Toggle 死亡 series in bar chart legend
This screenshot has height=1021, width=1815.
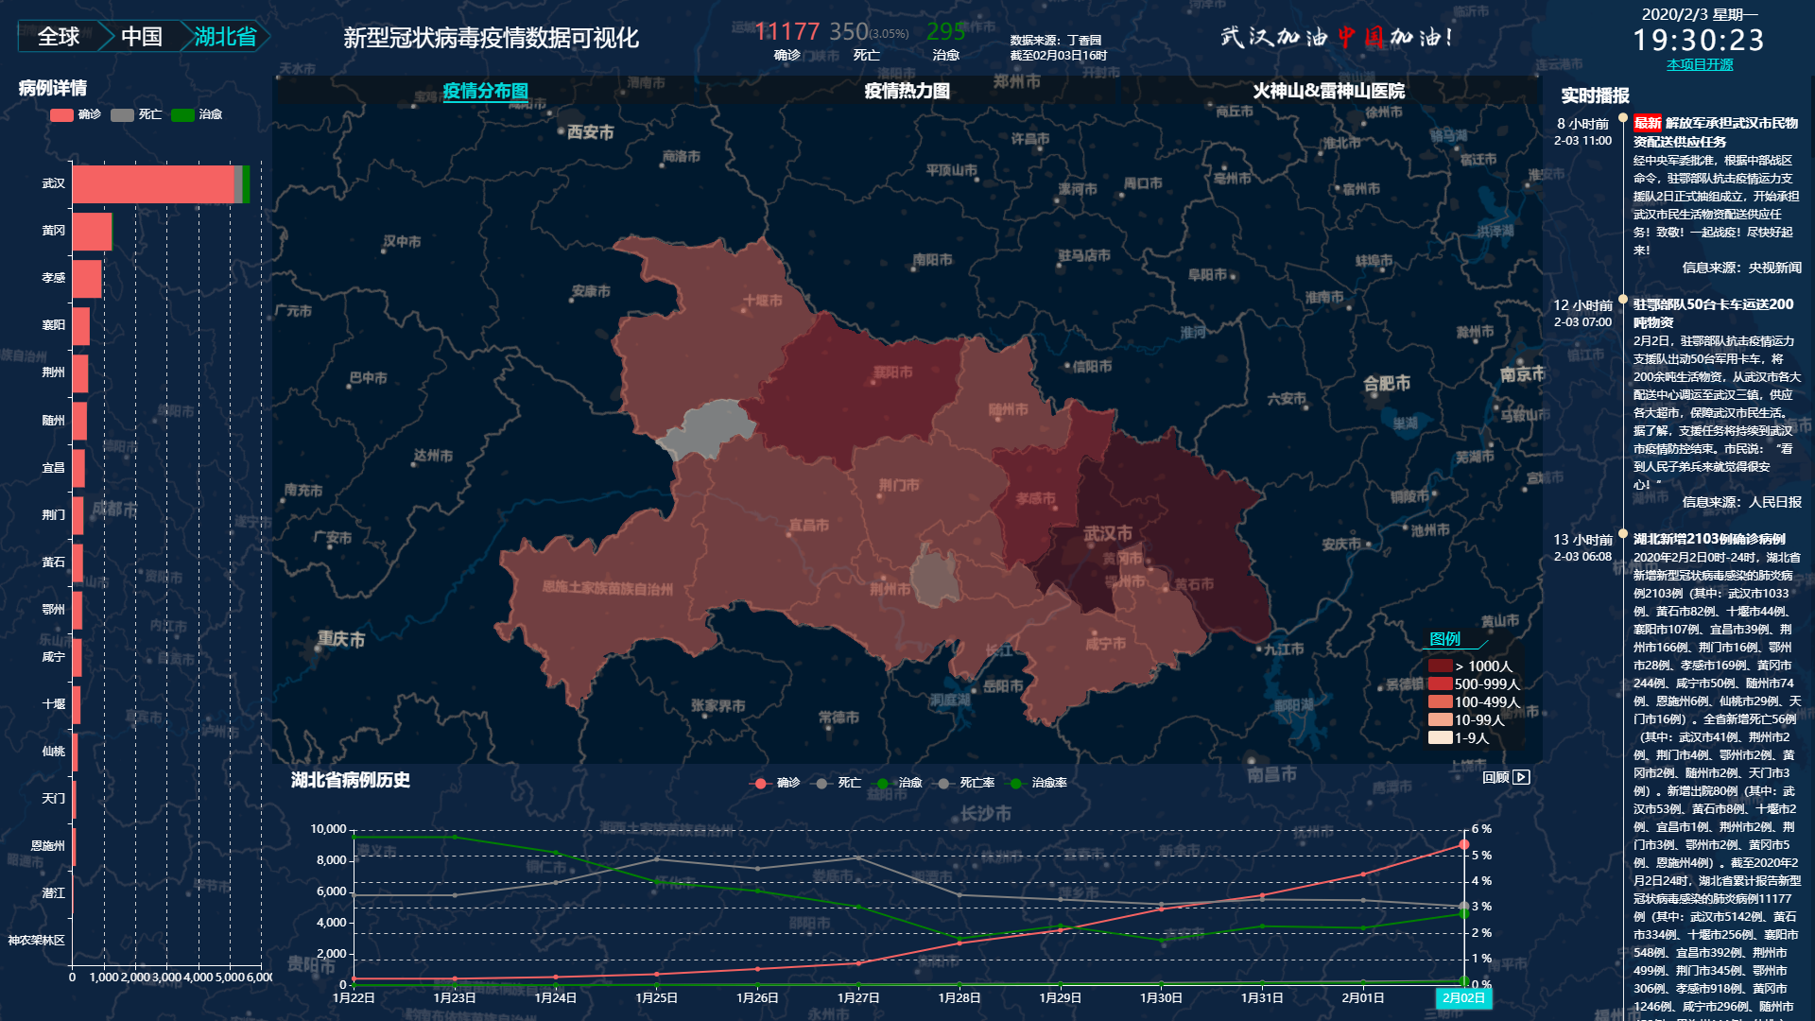point(136,114)
